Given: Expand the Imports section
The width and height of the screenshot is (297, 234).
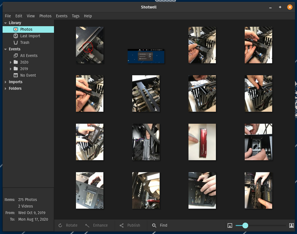Looking at the screenshot, I should [6, 82].
